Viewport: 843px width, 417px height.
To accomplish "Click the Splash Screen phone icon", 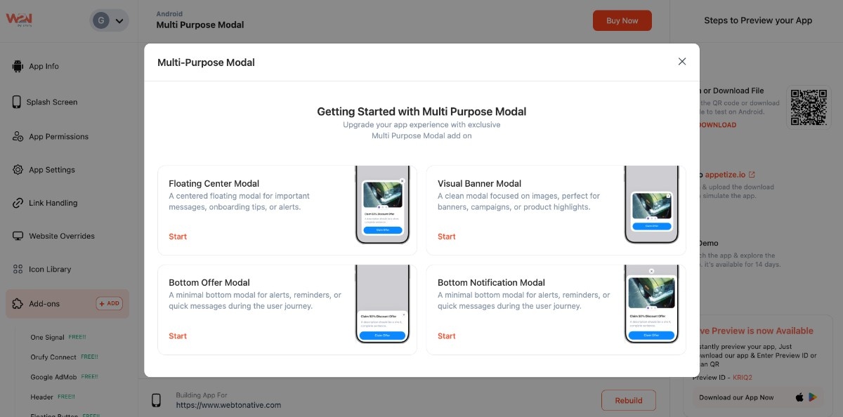I will point(17,102).
